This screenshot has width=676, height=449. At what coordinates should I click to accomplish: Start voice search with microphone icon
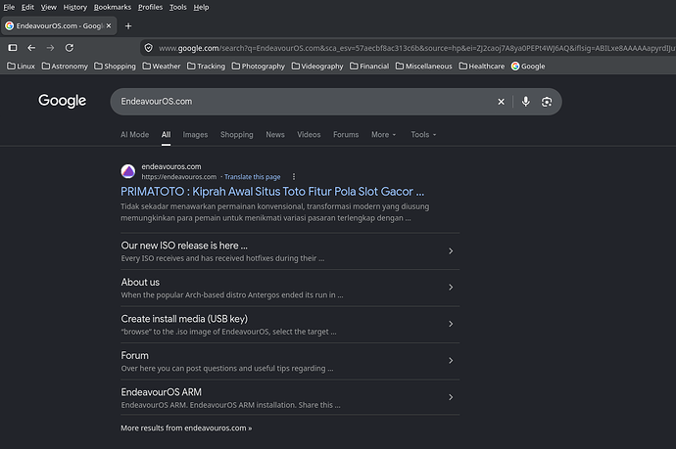click(x=525, y=102)
